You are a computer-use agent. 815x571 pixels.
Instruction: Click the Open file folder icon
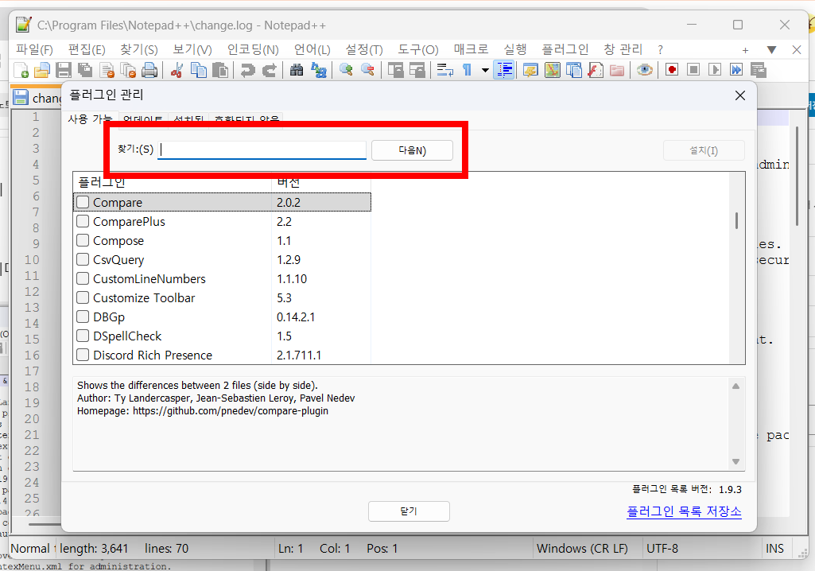42,70
